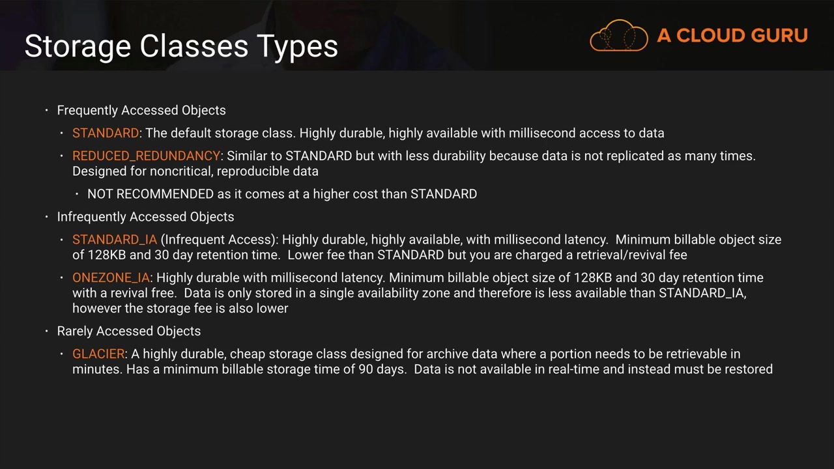Select the orange REDUCED_REDUNDANCY label
The height and width of the screenshot is (469, 834).
[x=146, y=156]
